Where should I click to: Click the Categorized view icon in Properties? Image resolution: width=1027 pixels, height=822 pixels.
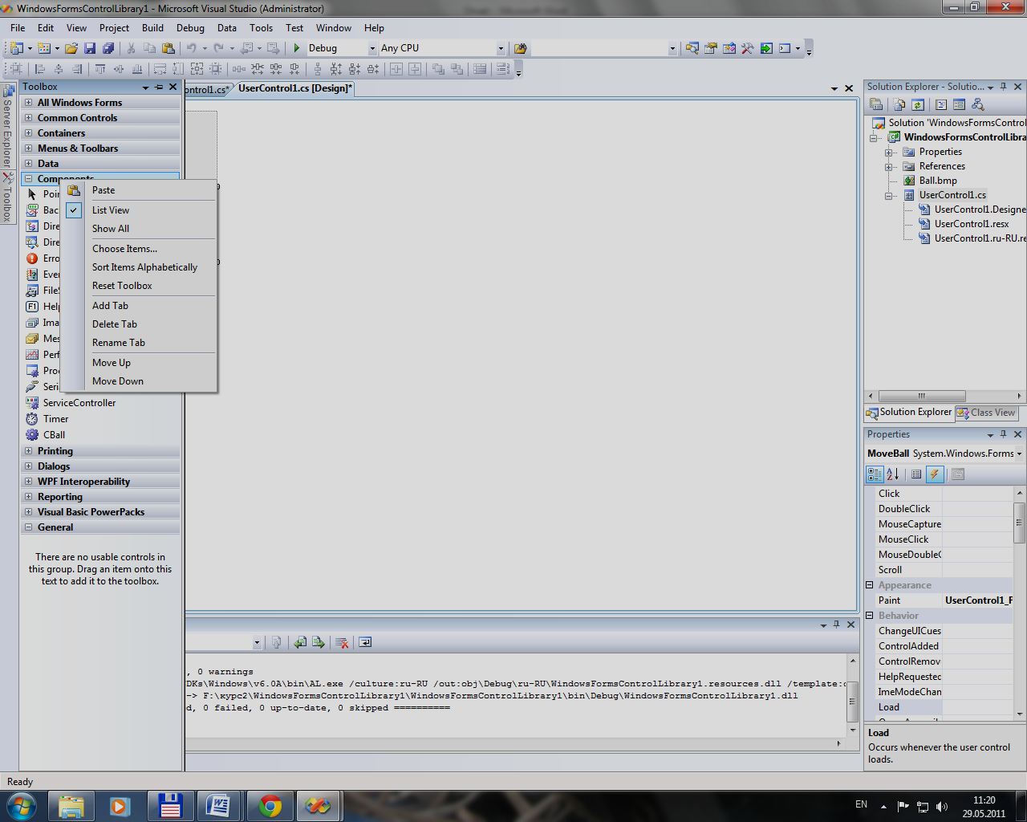[x=875, y=474]
